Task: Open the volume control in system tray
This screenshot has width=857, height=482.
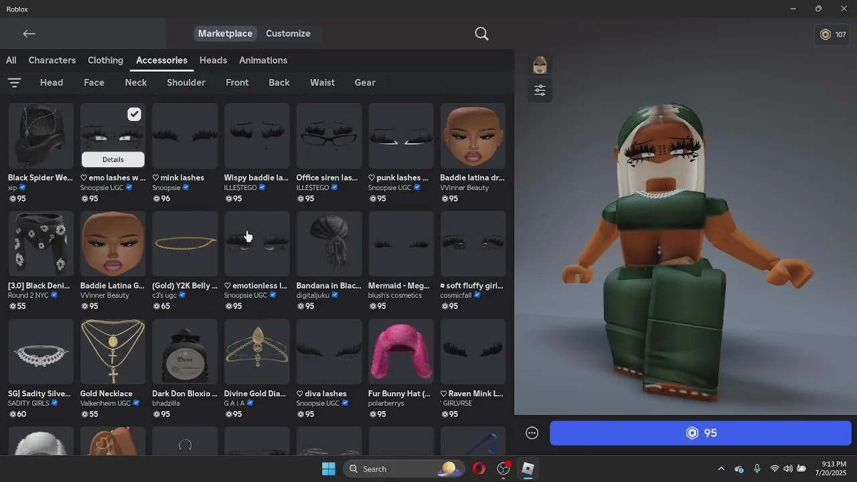Action: (788, 469)
